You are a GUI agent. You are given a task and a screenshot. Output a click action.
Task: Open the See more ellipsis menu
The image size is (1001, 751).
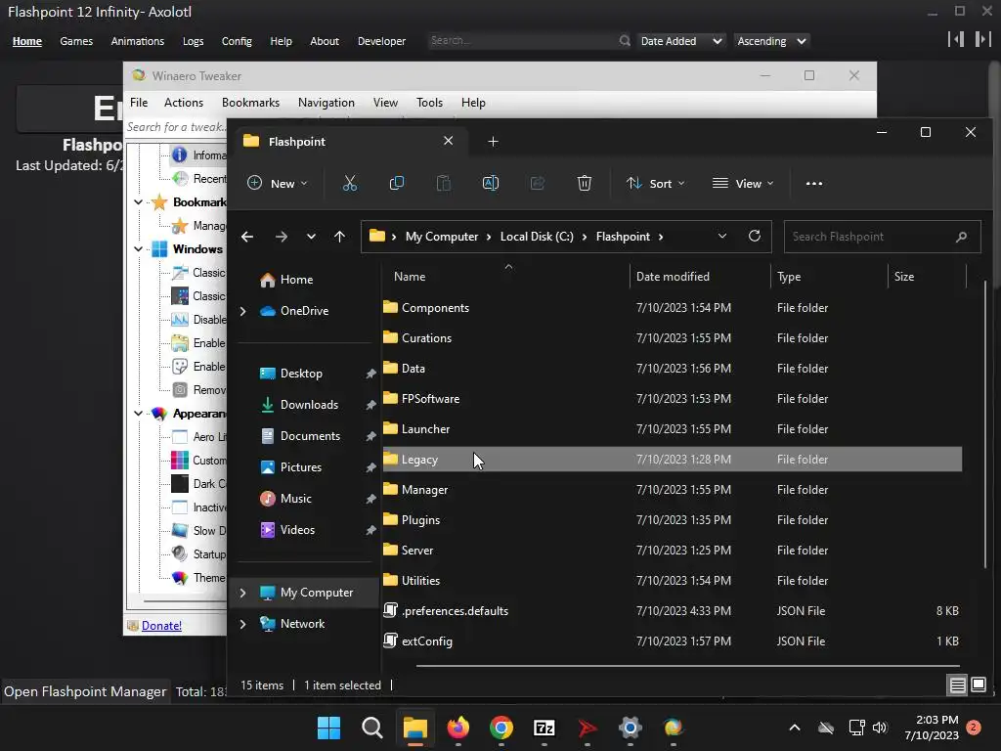[x=814, y=183]
